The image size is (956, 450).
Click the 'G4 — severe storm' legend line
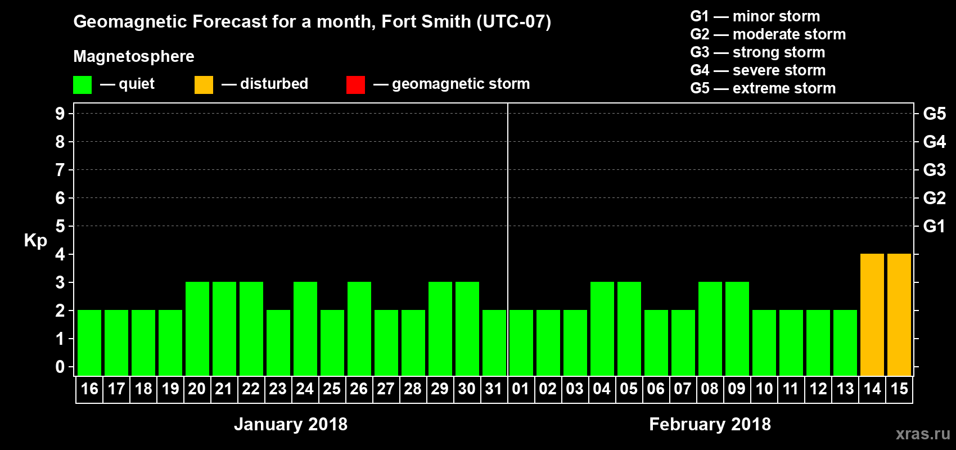[x=757, y=70]
